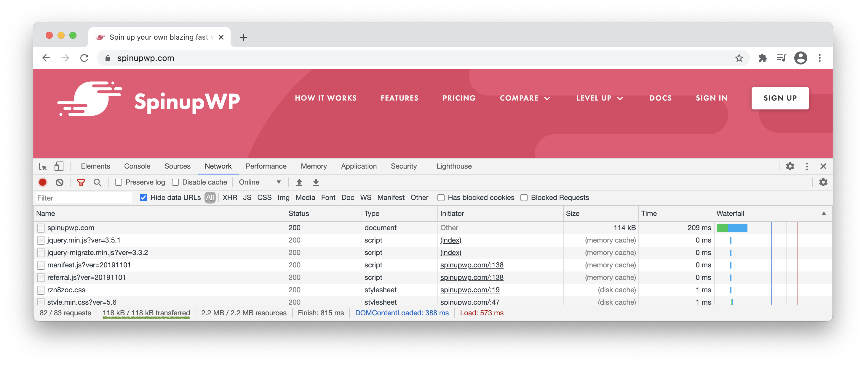Switch to the Console tab
This screenshot has height=365, width=866.
point(137,166)
